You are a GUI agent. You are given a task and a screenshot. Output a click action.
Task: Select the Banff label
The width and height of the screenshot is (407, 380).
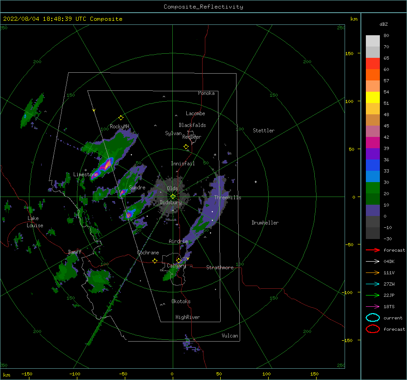click(x=75, y=252)
